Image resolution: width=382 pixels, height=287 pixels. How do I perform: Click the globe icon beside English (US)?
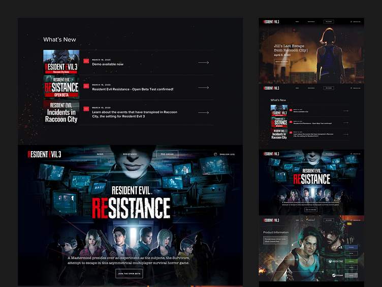pyautogui.click(x=215, y=154)
